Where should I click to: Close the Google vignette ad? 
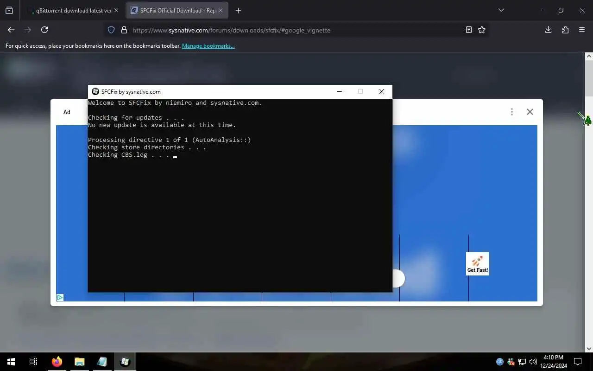pyautogui.click(x=530, y=112)
